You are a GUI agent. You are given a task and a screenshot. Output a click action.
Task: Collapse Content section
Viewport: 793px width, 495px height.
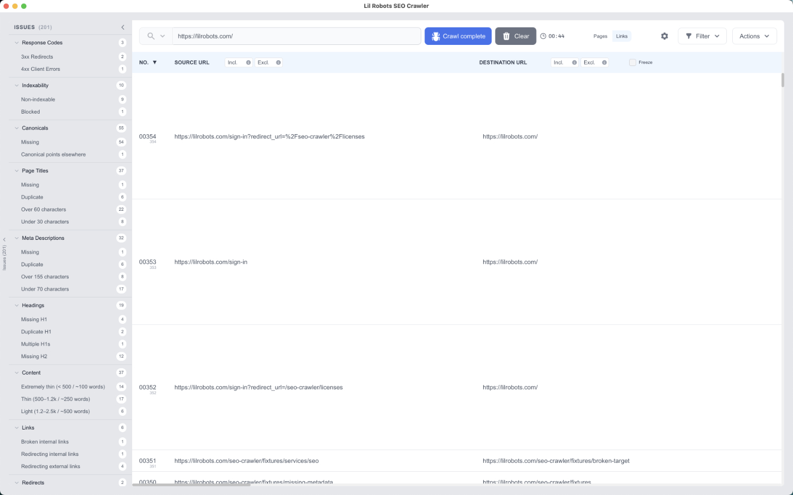tap(17, 373)
